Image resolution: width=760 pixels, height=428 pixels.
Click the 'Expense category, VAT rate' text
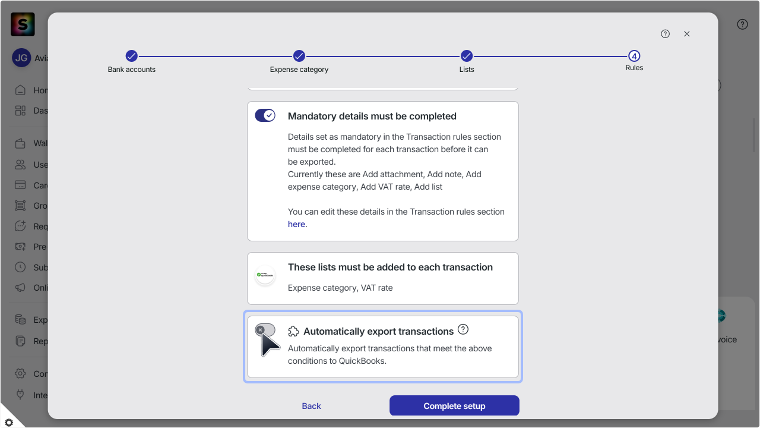pos(340,288)
